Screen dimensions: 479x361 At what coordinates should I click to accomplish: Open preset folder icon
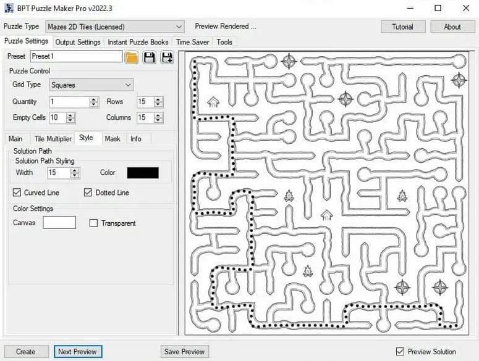click(132, 57)
